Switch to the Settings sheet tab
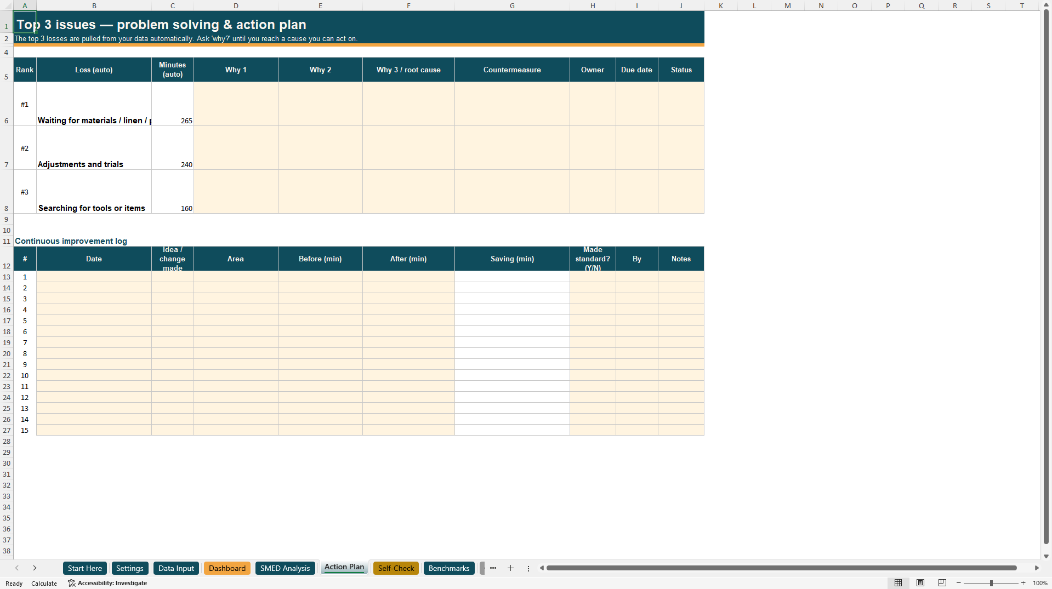The width and height of the screenshot is (1052, 589). [x=129, y=568]
